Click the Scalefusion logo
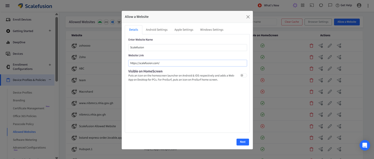The height and width of the screenshot is (159, 374). click(35, 6)
